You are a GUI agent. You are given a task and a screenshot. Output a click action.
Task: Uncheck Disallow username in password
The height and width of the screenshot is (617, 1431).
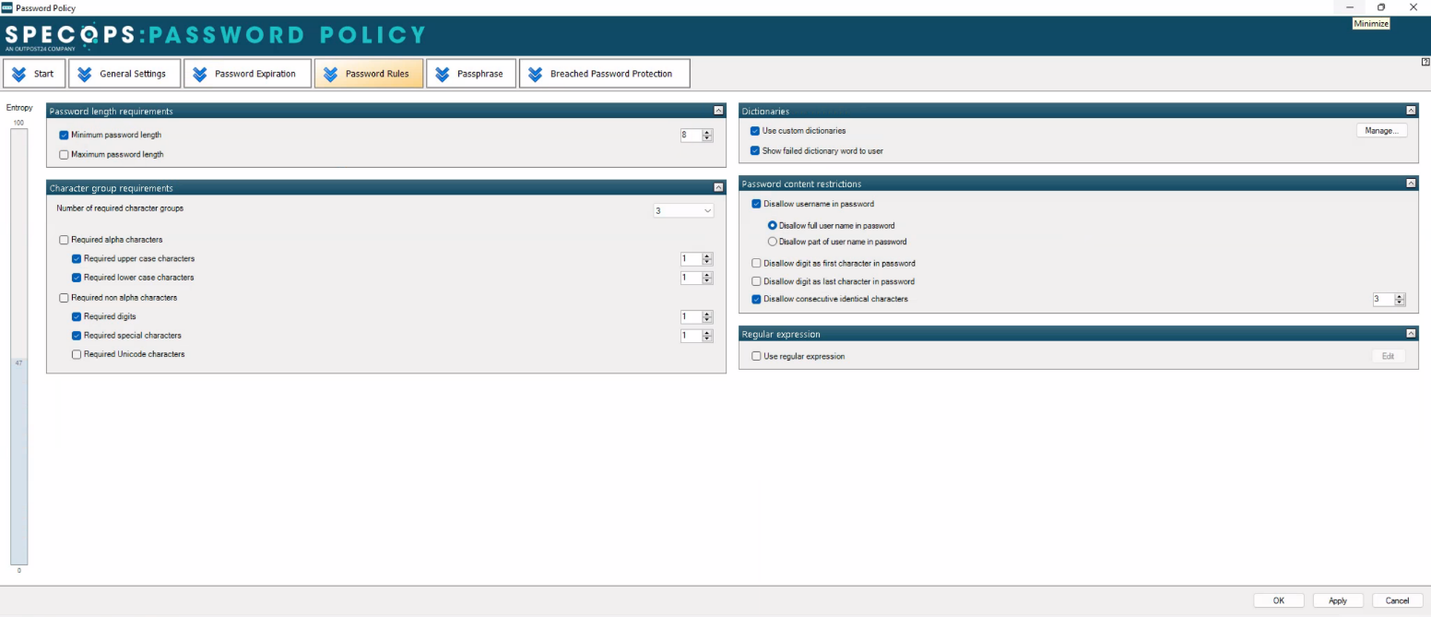click(x=756, y=204)
